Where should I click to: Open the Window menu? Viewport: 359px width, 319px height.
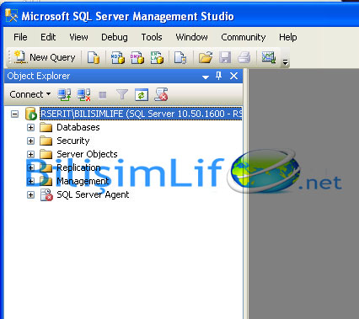pos(191,37)
